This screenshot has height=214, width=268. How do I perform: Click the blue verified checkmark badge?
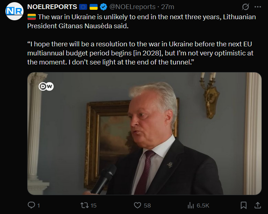[103, 7]
